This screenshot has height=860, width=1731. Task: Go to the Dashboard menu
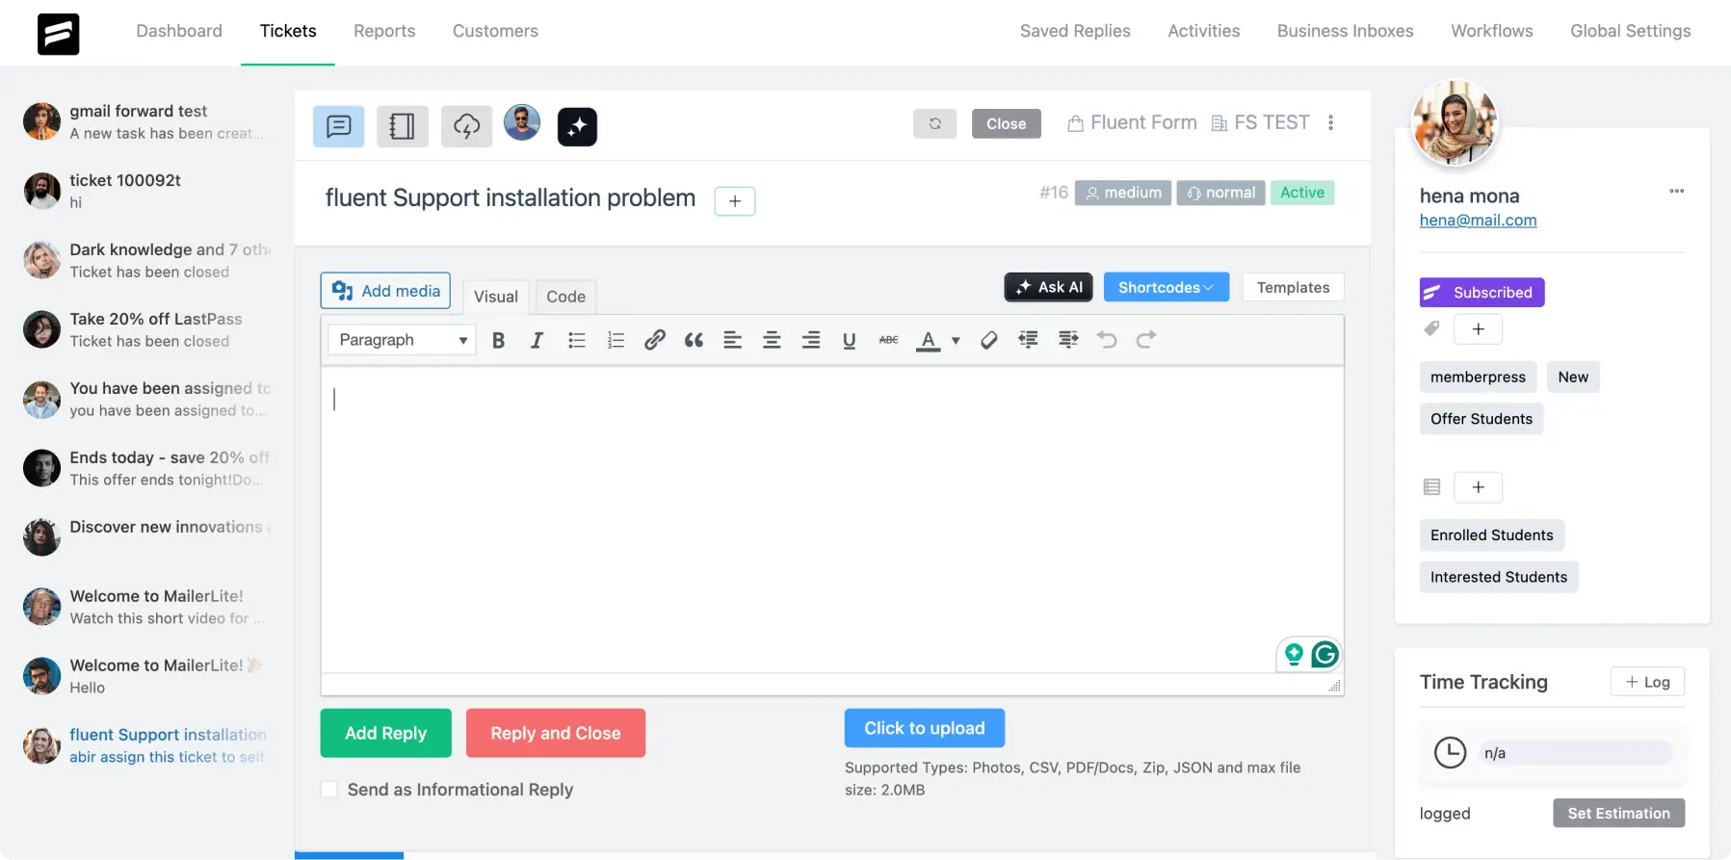click(x=179, y=31)
